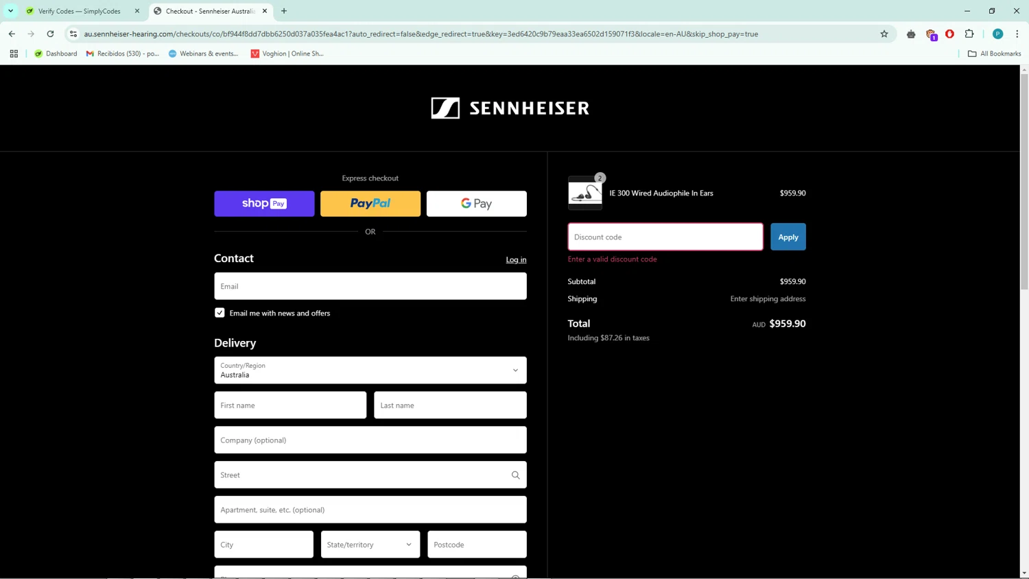Click the printer-like extension icon
This screenshot has height=579, width=1029.
pyautogui.click(x=911, y=34)
